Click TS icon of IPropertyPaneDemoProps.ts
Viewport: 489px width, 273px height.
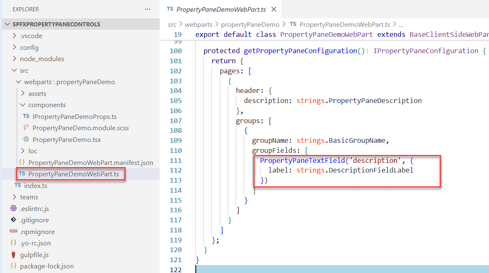(26, 116)
